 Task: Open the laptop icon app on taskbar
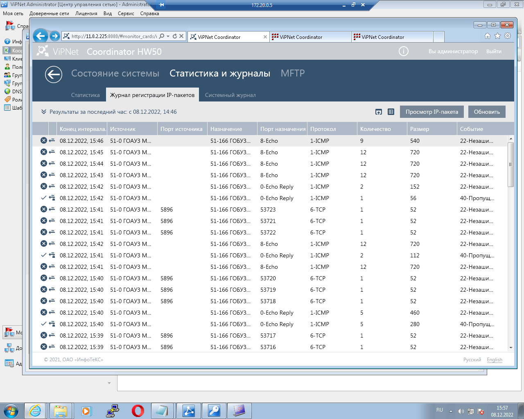239,411
